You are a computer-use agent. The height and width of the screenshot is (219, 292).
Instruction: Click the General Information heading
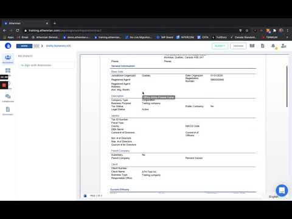pos(123,66)
